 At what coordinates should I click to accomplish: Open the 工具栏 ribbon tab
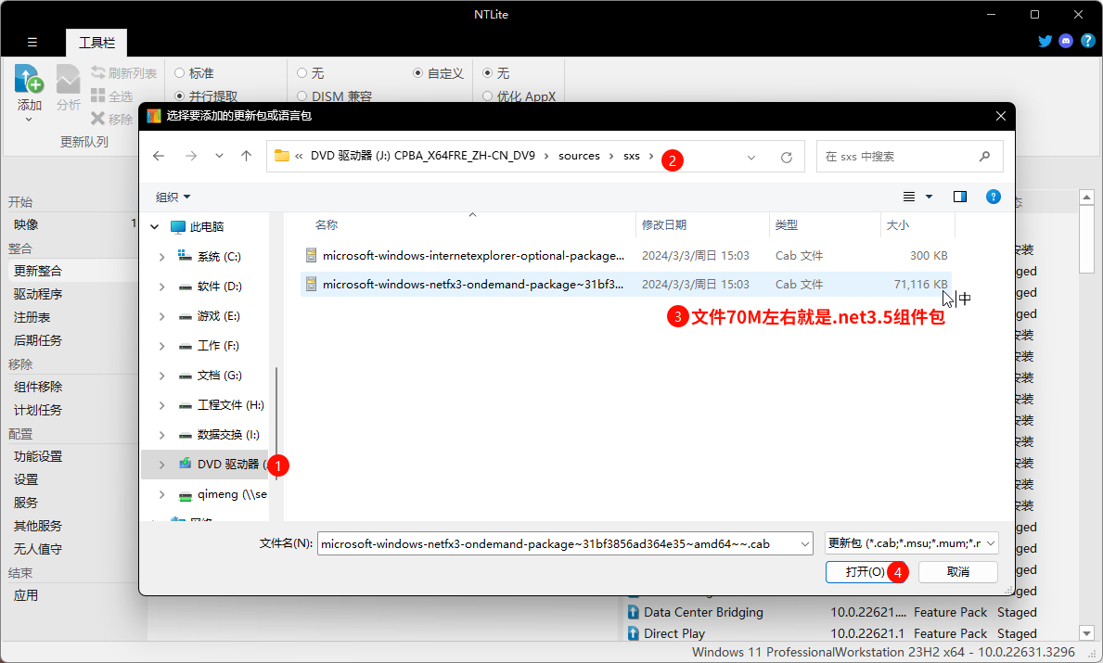(96, 43)
